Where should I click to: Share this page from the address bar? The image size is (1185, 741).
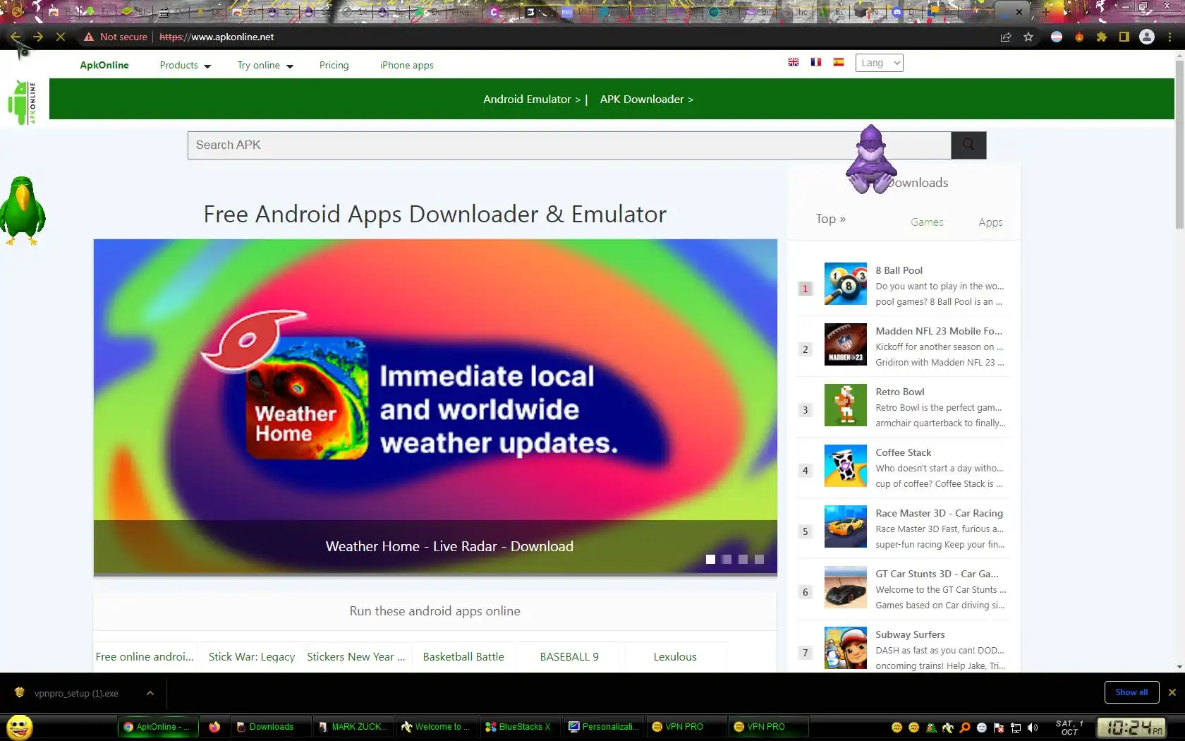point(1006,37)
